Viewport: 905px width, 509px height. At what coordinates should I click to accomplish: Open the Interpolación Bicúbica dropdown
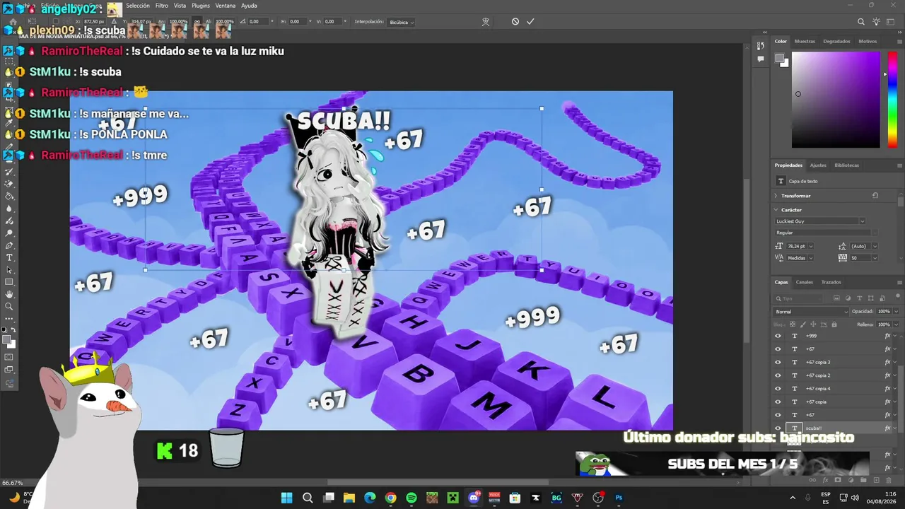(x=402, y=22)
